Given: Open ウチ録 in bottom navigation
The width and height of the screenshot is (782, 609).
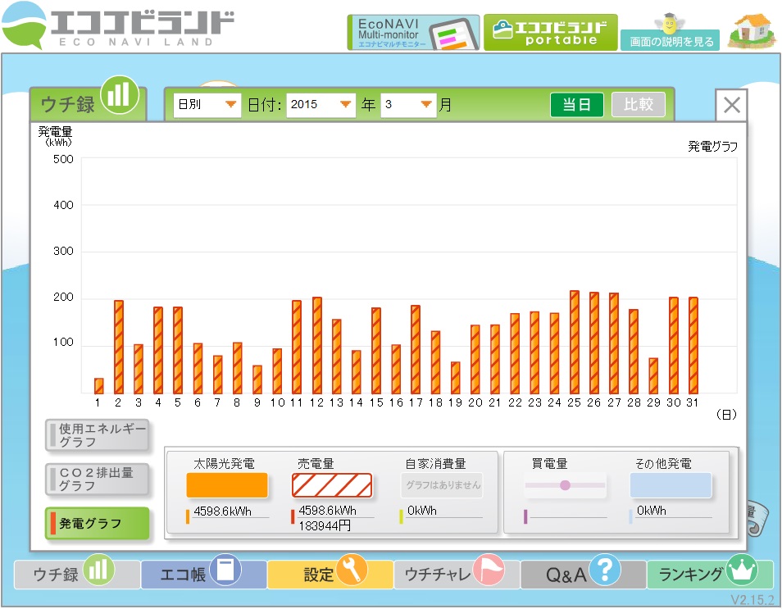Looking at the screenshot, I should coord(77,574).
